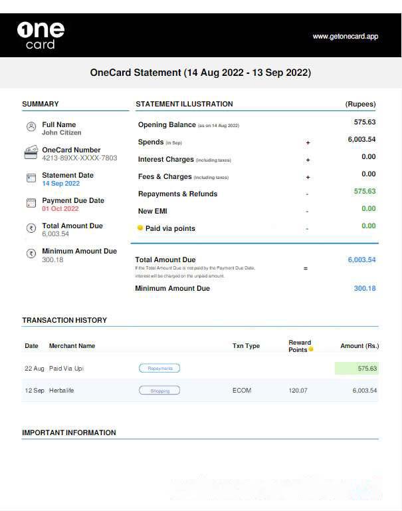Click the yellow coin next to Reward Points

(310, 349)
